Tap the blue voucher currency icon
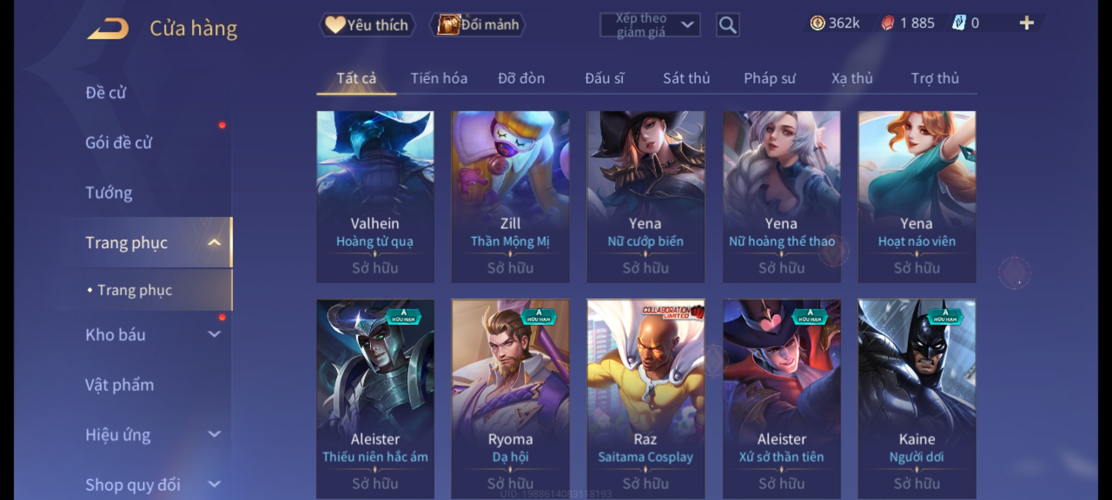Screen dimensions: 1112x500 click(x=959, y=23)
